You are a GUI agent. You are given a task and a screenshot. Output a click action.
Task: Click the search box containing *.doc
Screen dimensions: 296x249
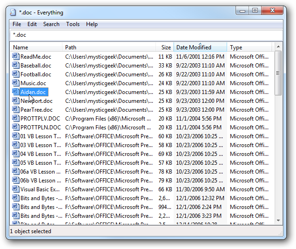pyautogui.click(x=147, y=35)
